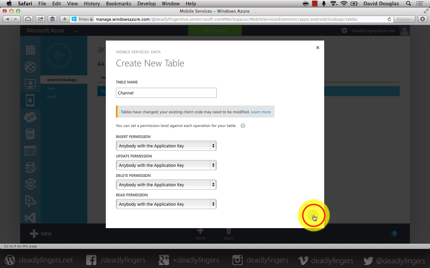Open Web Sites globe icon in Azure sidebar
The image size is (430, 268).
point(30,67)
